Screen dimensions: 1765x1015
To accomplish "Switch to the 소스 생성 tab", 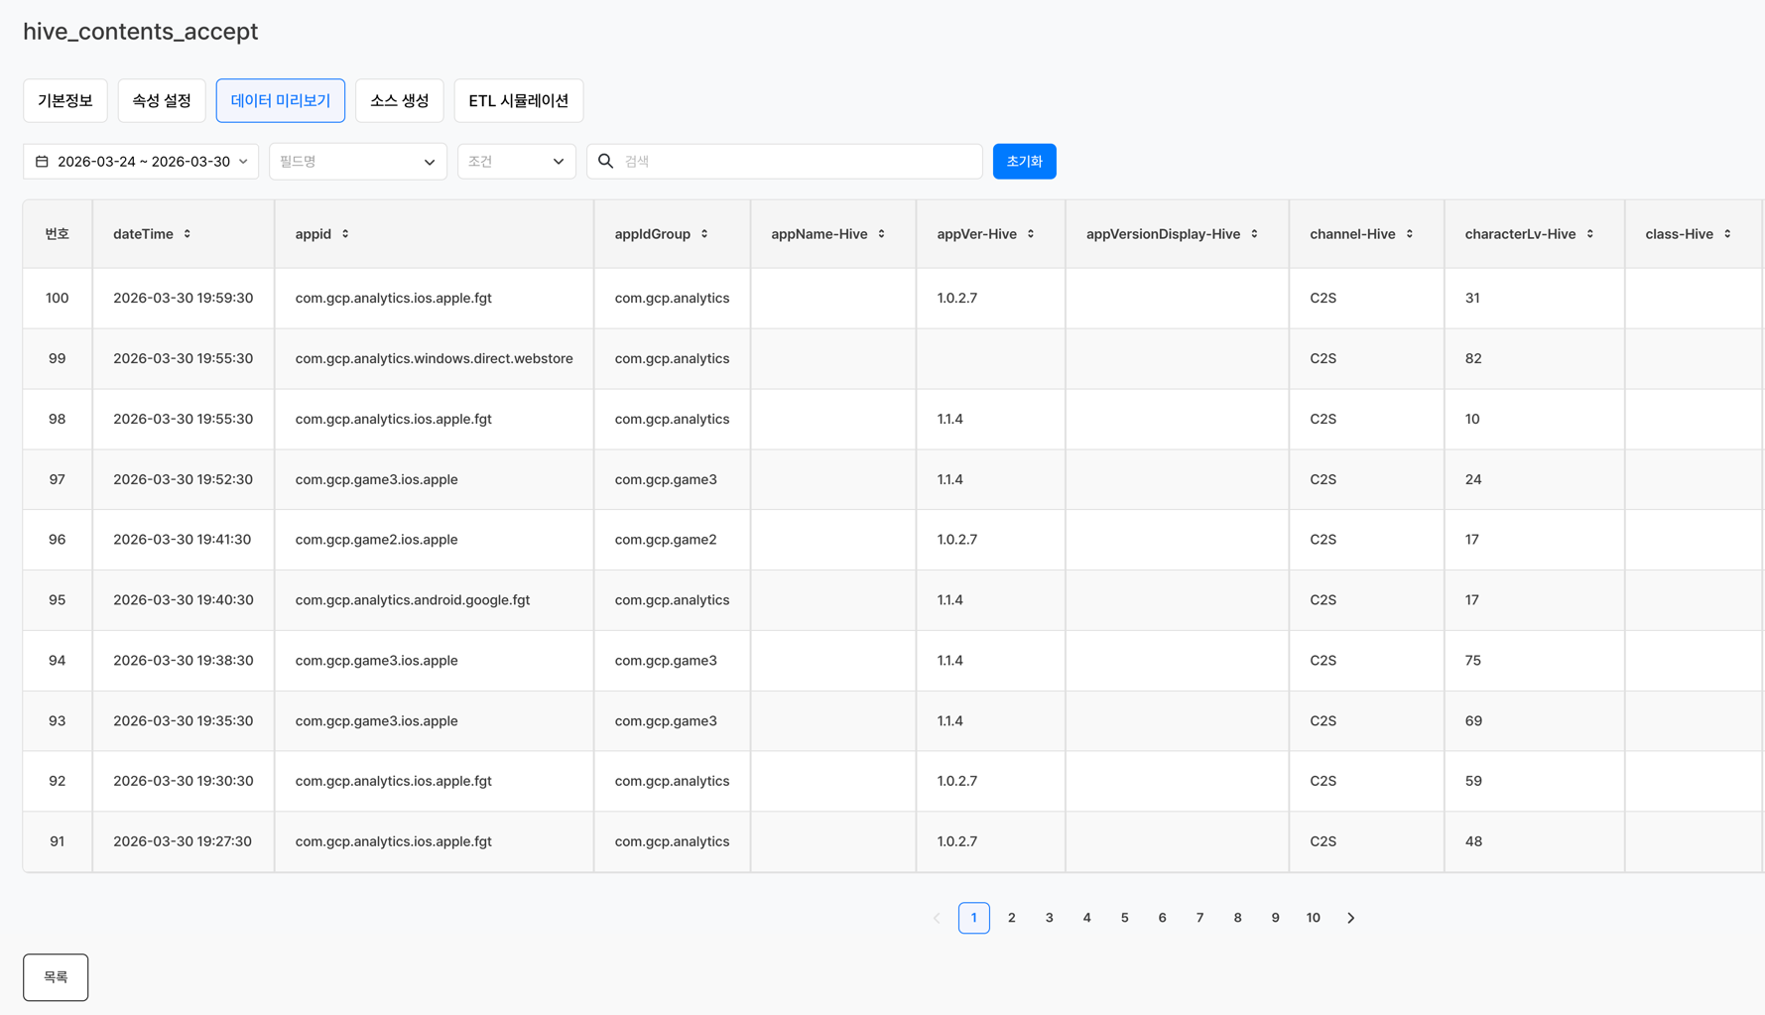I will click(x=399, y=101).
